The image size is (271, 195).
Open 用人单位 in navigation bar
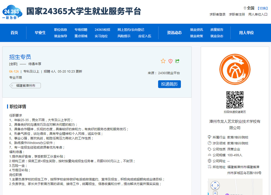(246, 33)
